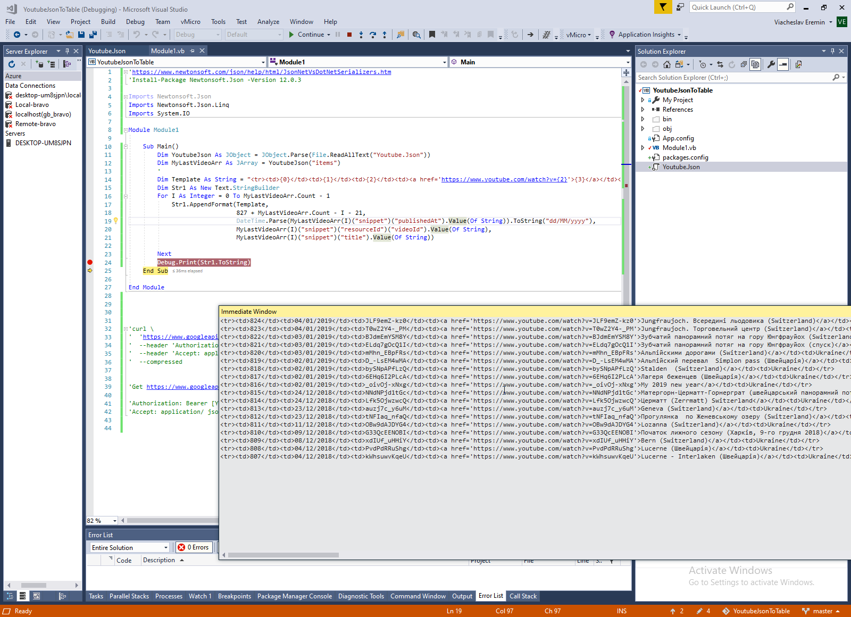851x617 pixels.
Task: Click the Code column header in Error List
Action: click(124, 560)
